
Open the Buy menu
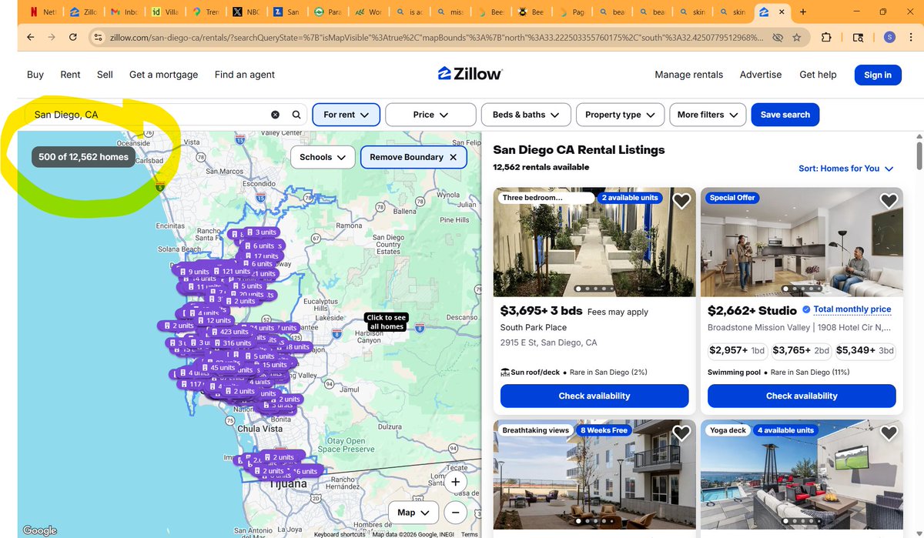pos(35,75)
